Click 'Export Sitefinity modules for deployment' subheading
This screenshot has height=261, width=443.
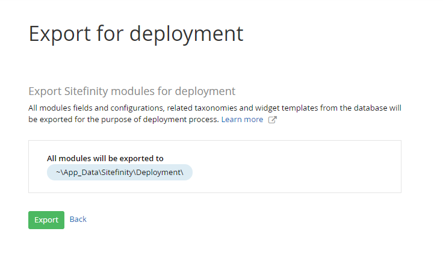point(132,91)
